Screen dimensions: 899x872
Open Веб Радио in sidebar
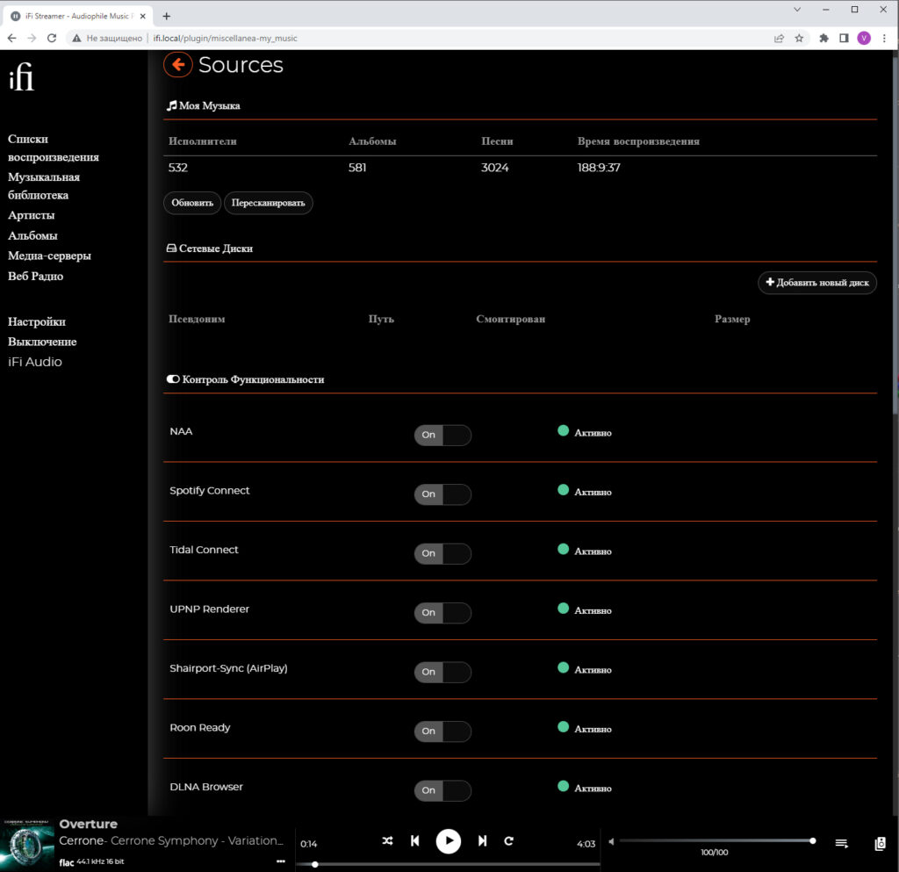point(35,277)
